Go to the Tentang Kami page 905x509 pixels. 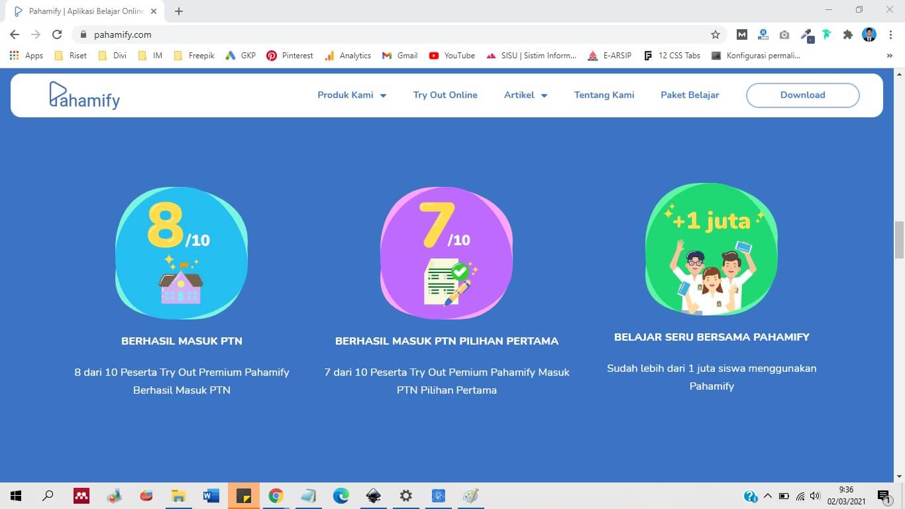[604, 95]
